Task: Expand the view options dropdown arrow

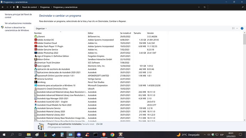Action: pyautogui.click(x=237, y=28)
